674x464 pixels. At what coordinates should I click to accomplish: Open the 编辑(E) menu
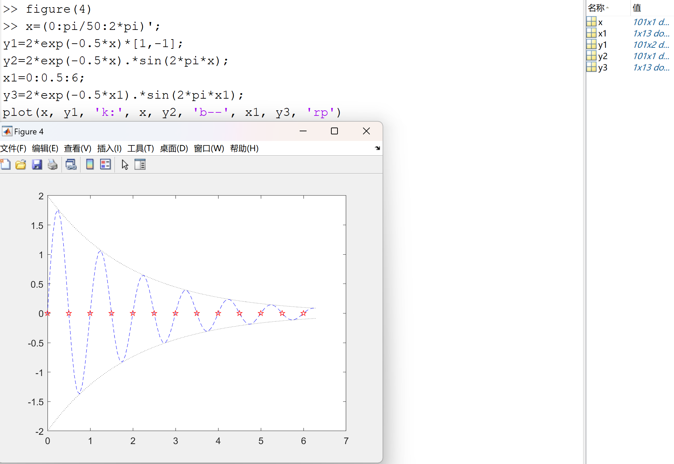tap(45, 148)
